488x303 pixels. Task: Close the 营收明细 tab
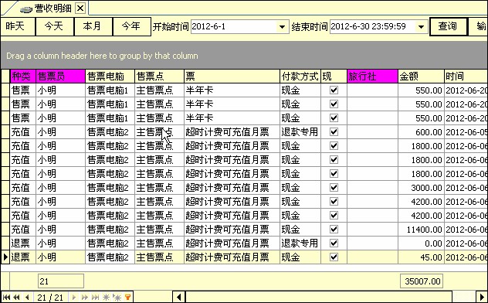80,9
